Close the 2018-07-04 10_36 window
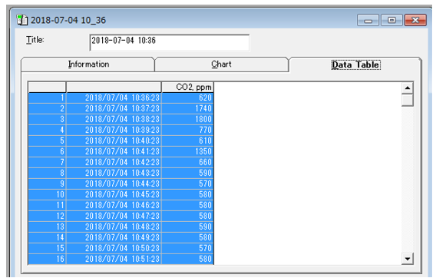 point(415,20)
